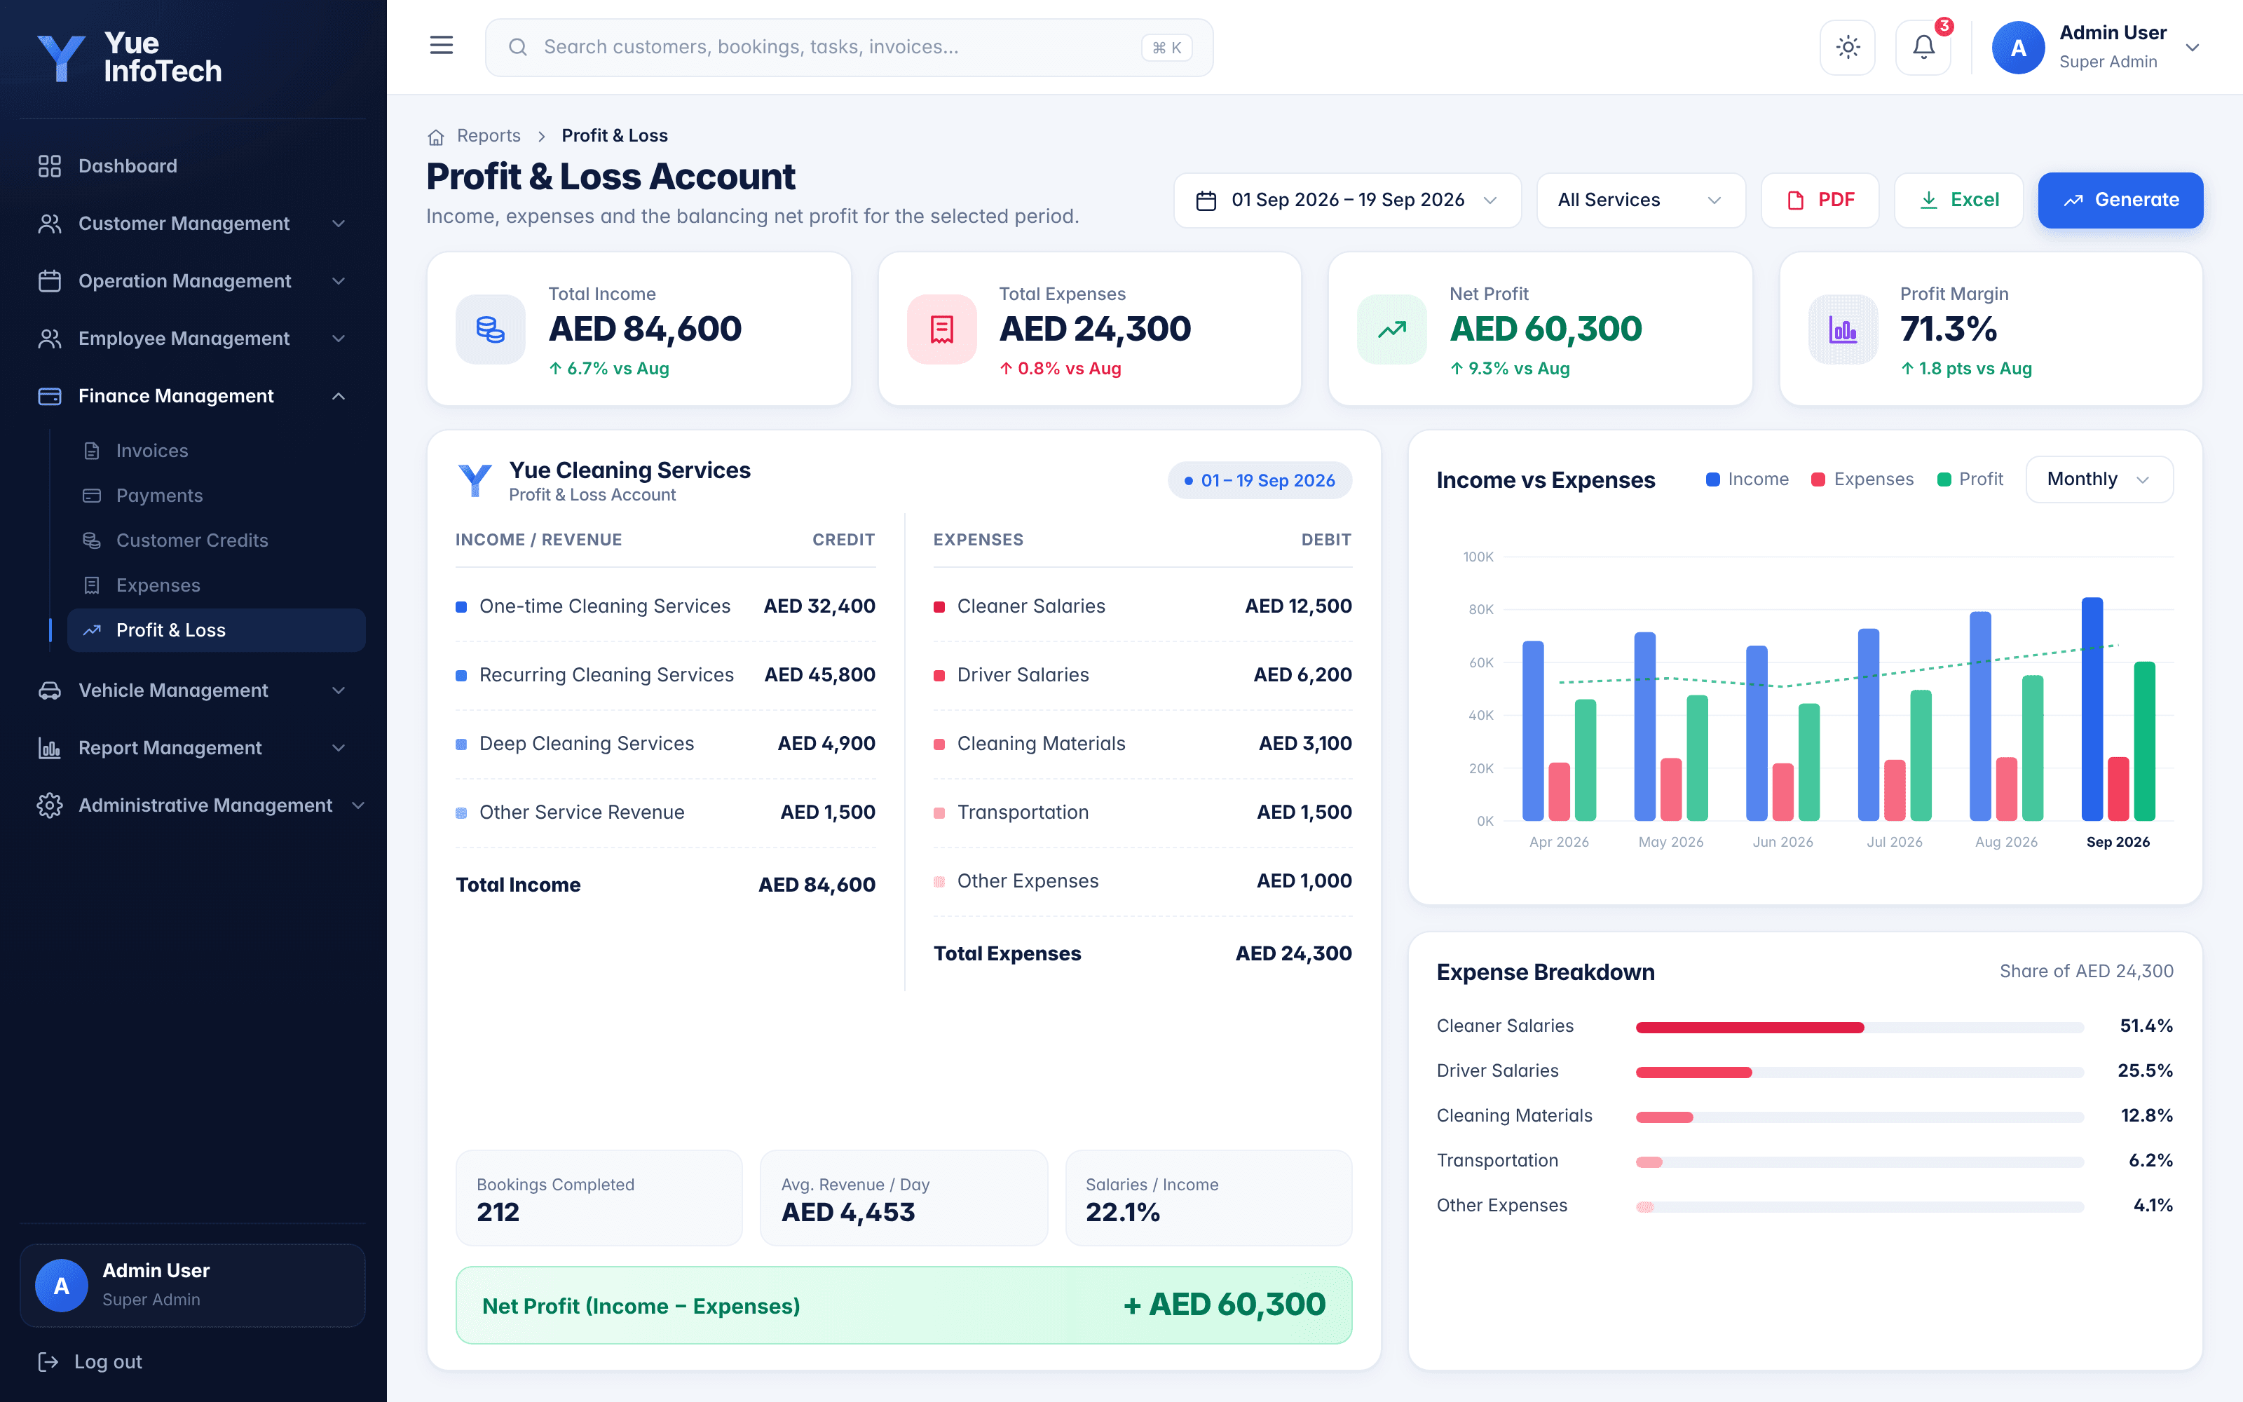Image resolution: width=2243 pixels, height=1402 pixels.
Task: Switch theme with the sun icon
Action: (x=1847, y=47)
